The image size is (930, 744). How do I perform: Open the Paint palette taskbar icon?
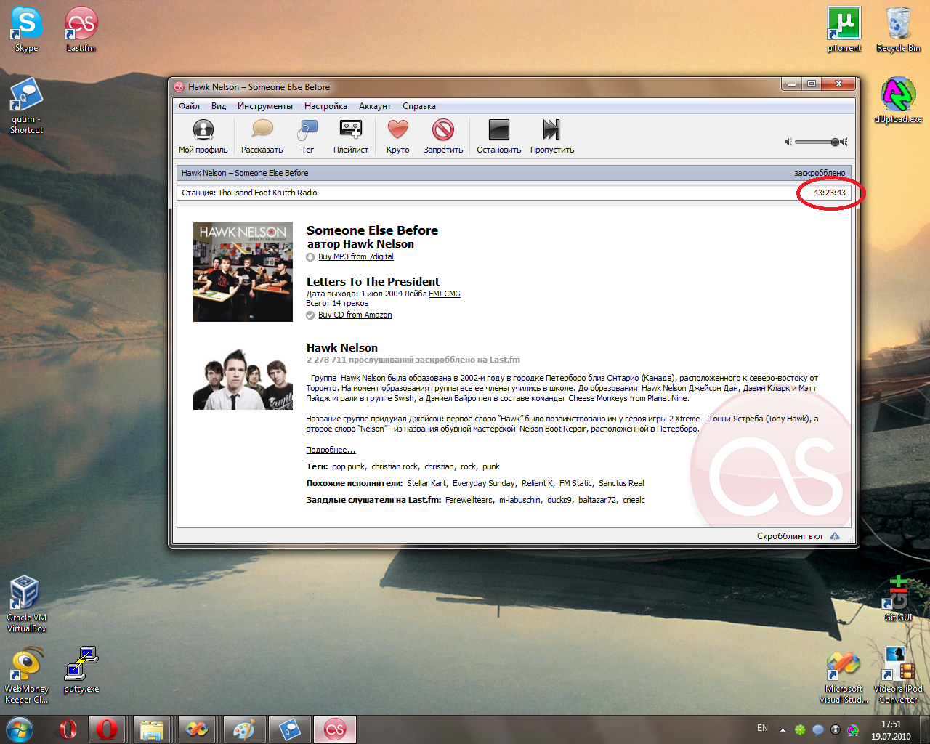(x=244, y=729)
